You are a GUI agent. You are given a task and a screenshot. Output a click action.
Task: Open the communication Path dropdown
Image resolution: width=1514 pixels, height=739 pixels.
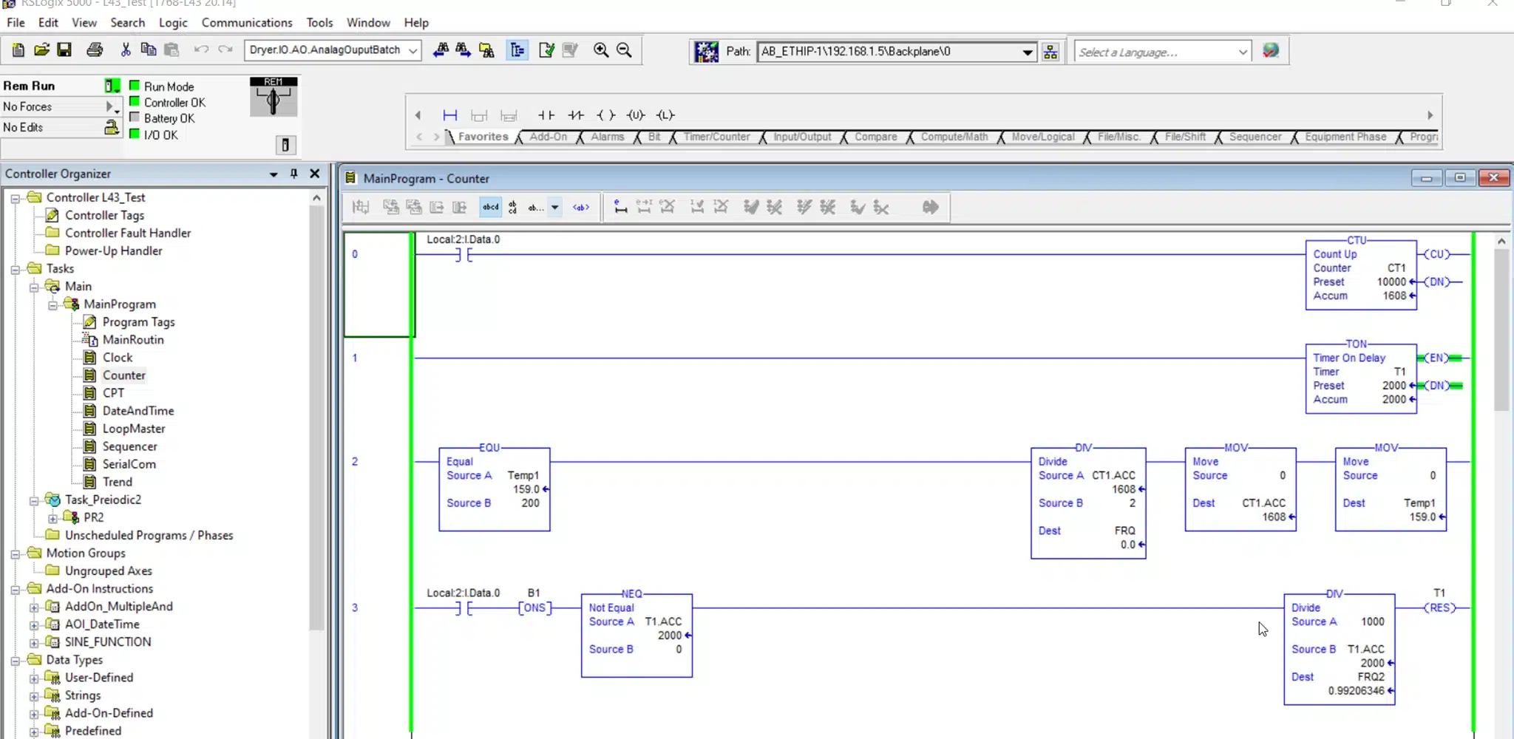click(1028, 52)
